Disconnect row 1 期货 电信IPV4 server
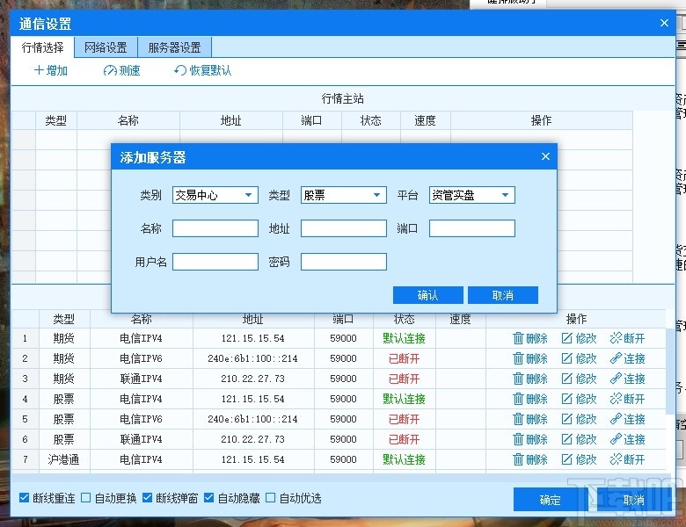The image size is (686, 527). (627, 338)
